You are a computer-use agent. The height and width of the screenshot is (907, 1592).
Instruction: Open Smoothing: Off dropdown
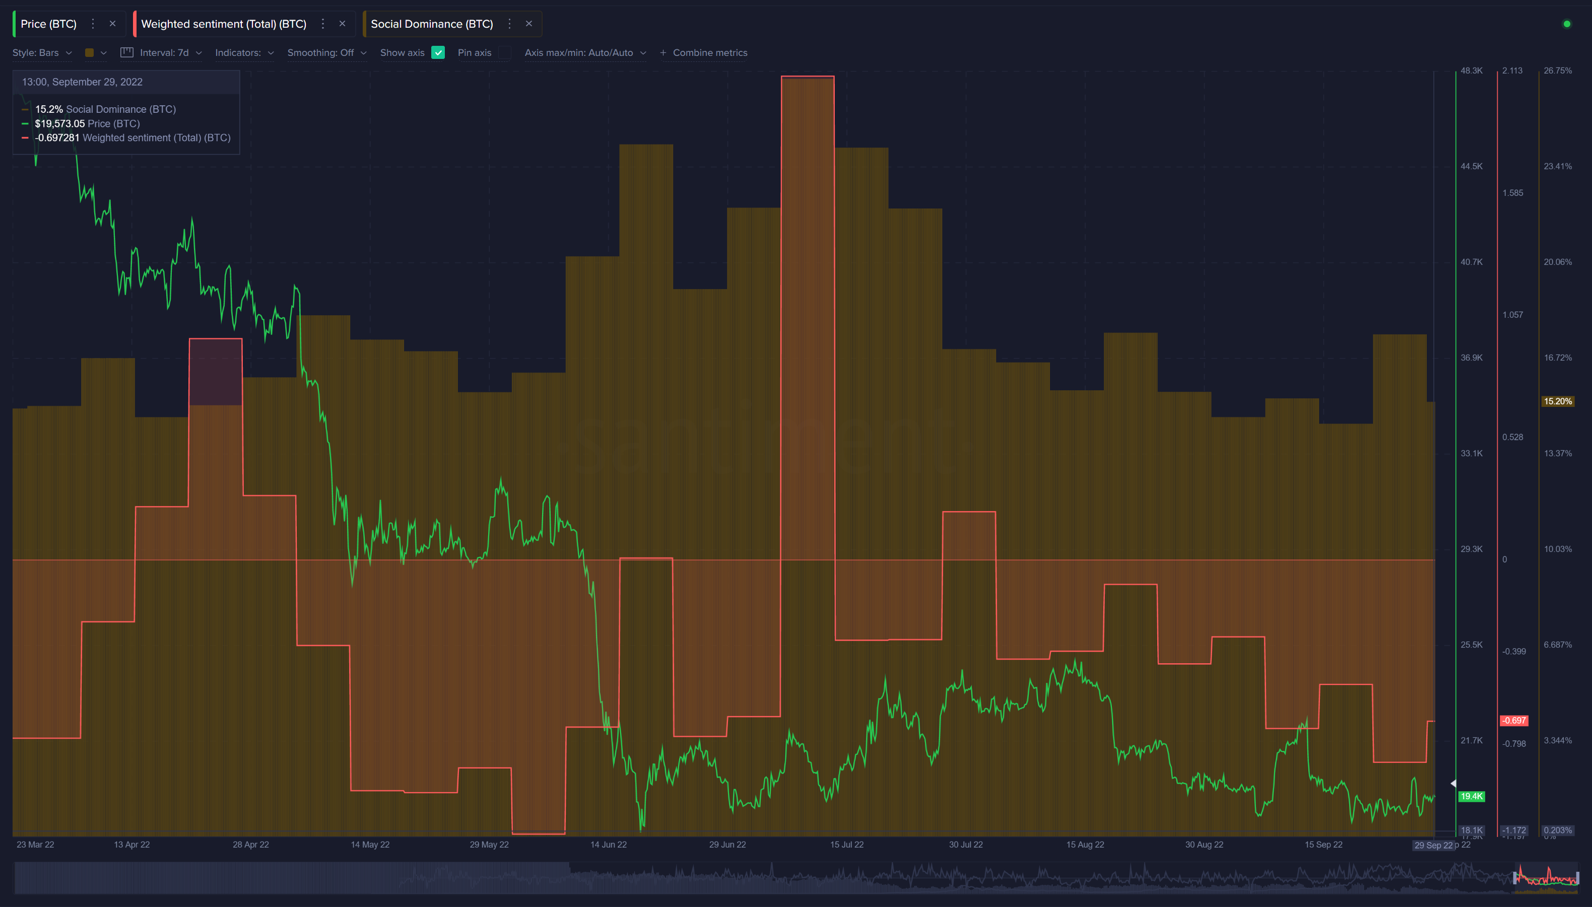(326, 53)
